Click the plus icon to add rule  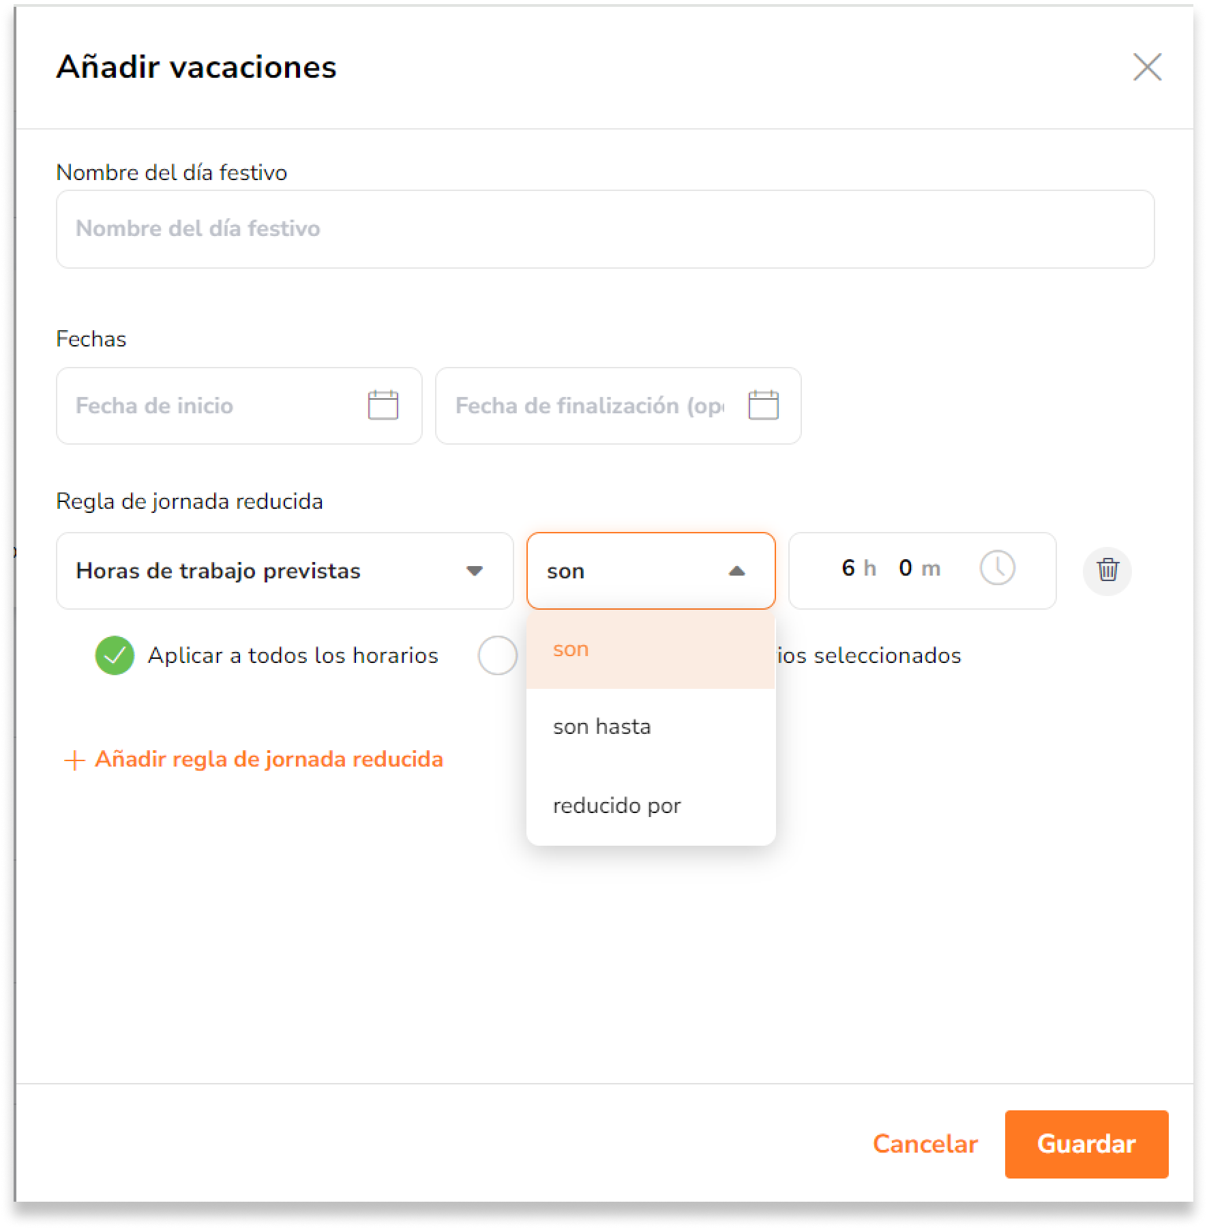[74, 760]
